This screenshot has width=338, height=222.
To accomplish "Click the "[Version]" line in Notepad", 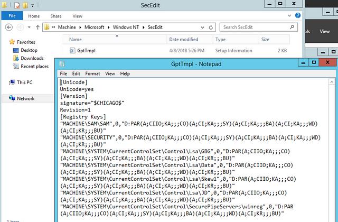I will coord(74,96).
